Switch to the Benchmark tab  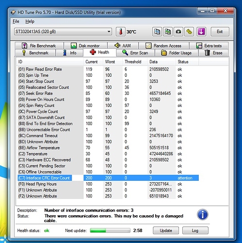click(x=35, y=53)
